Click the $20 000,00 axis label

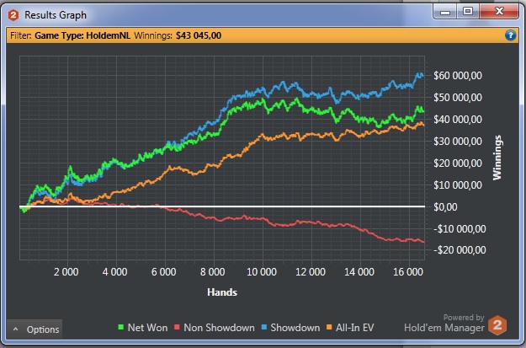click(458, 163)
